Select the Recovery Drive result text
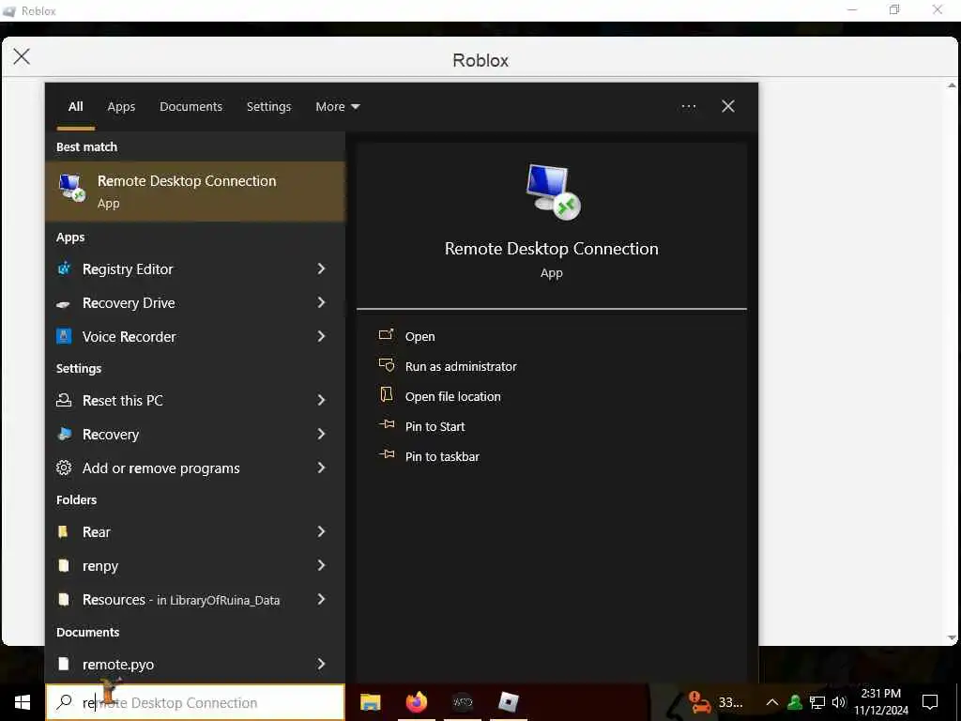This screenshot has height=721, width=961. pos(129,303)
